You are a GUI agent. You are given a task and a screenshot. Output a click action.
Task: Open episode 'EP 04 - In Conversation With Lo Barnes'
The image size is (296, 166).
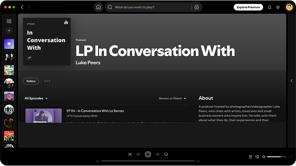point(95,111)
